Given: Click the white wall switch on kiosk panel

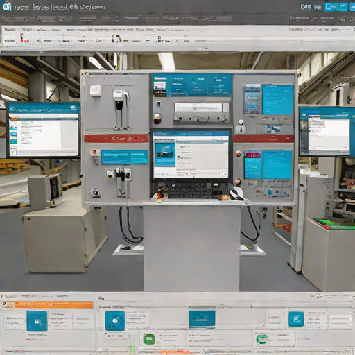Looking at the screenshot, I should [x=96, y=90].
